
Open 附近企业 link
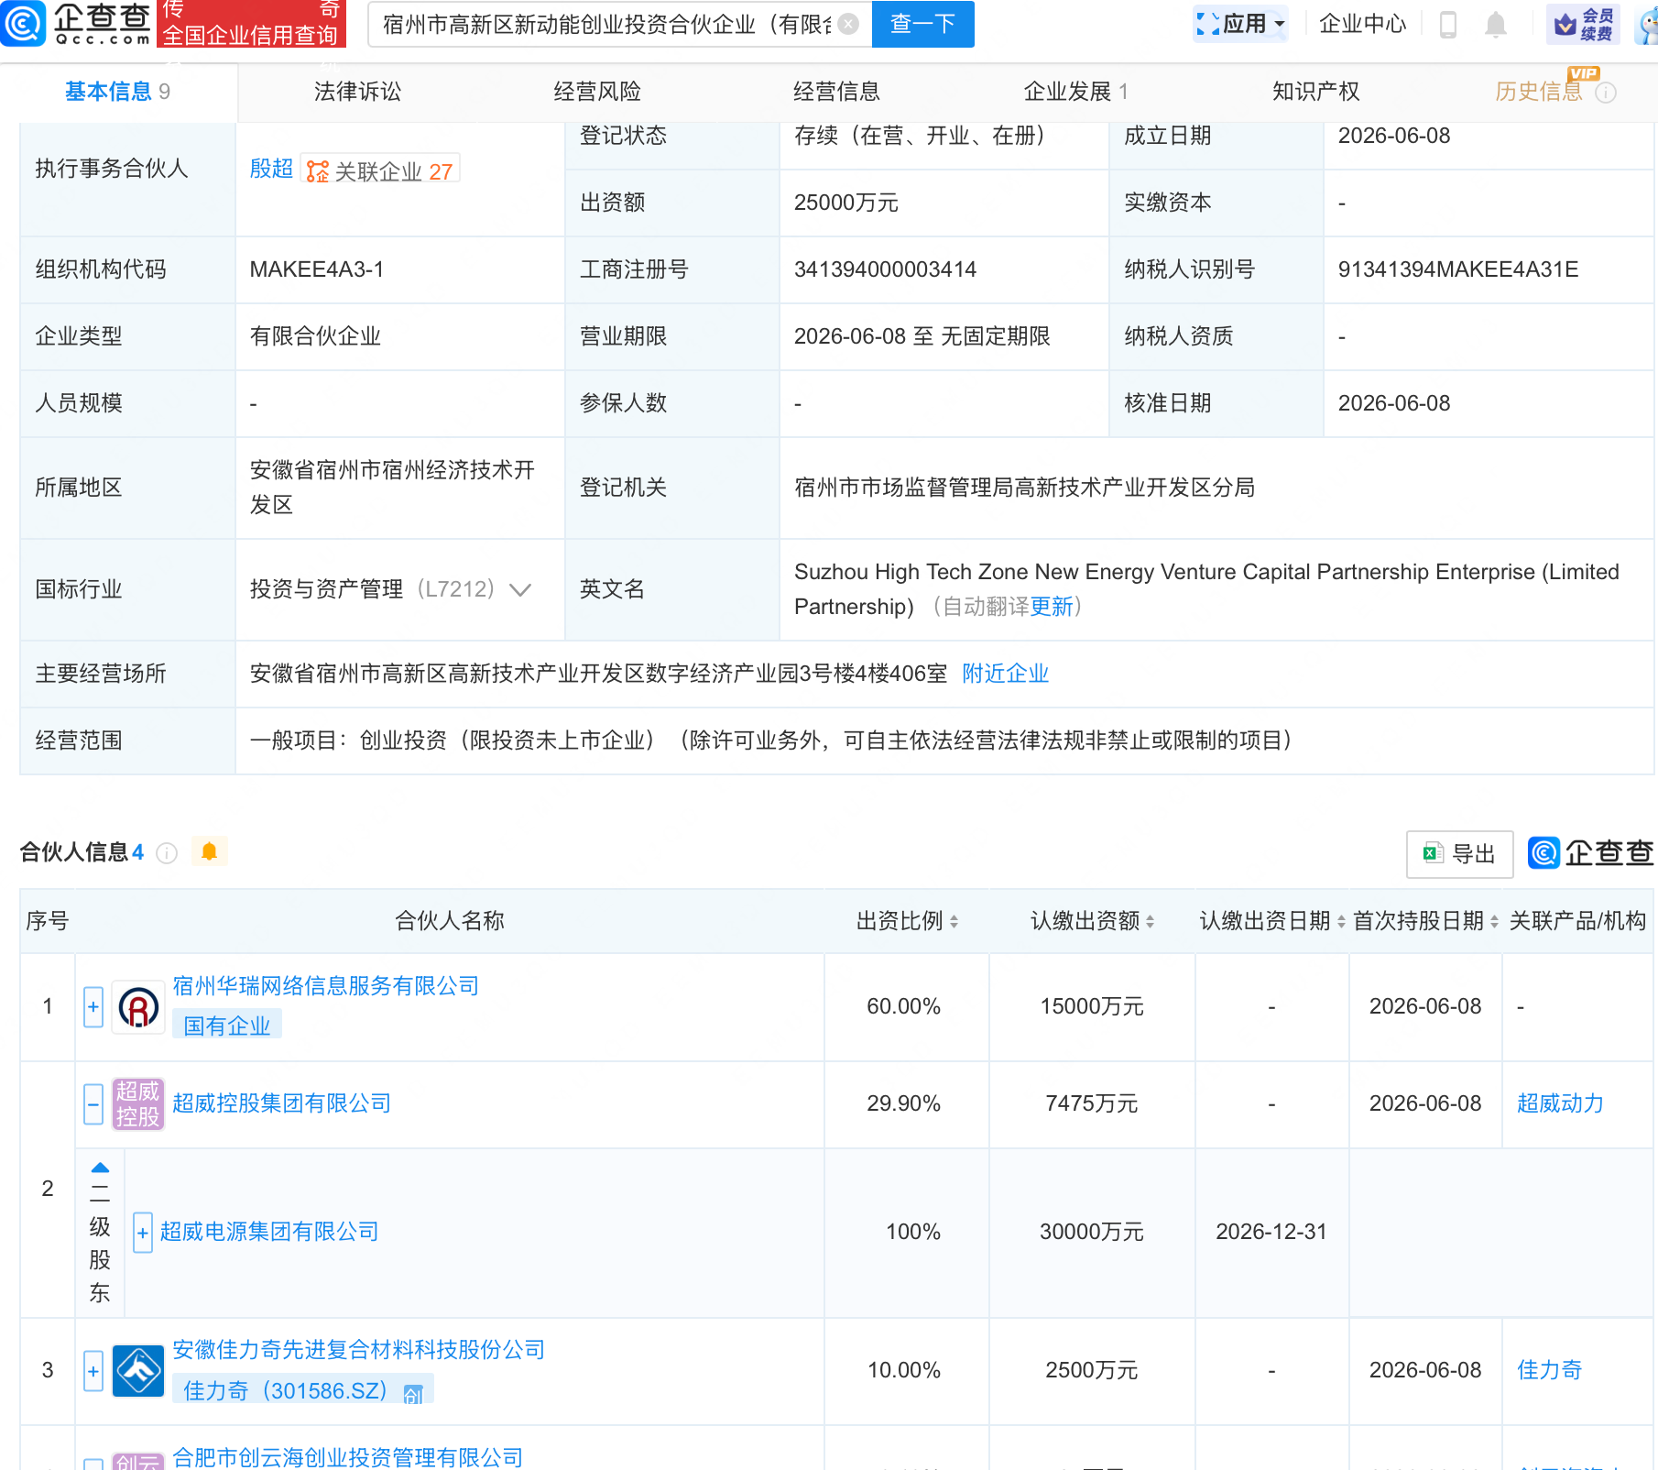point(1005,674)
